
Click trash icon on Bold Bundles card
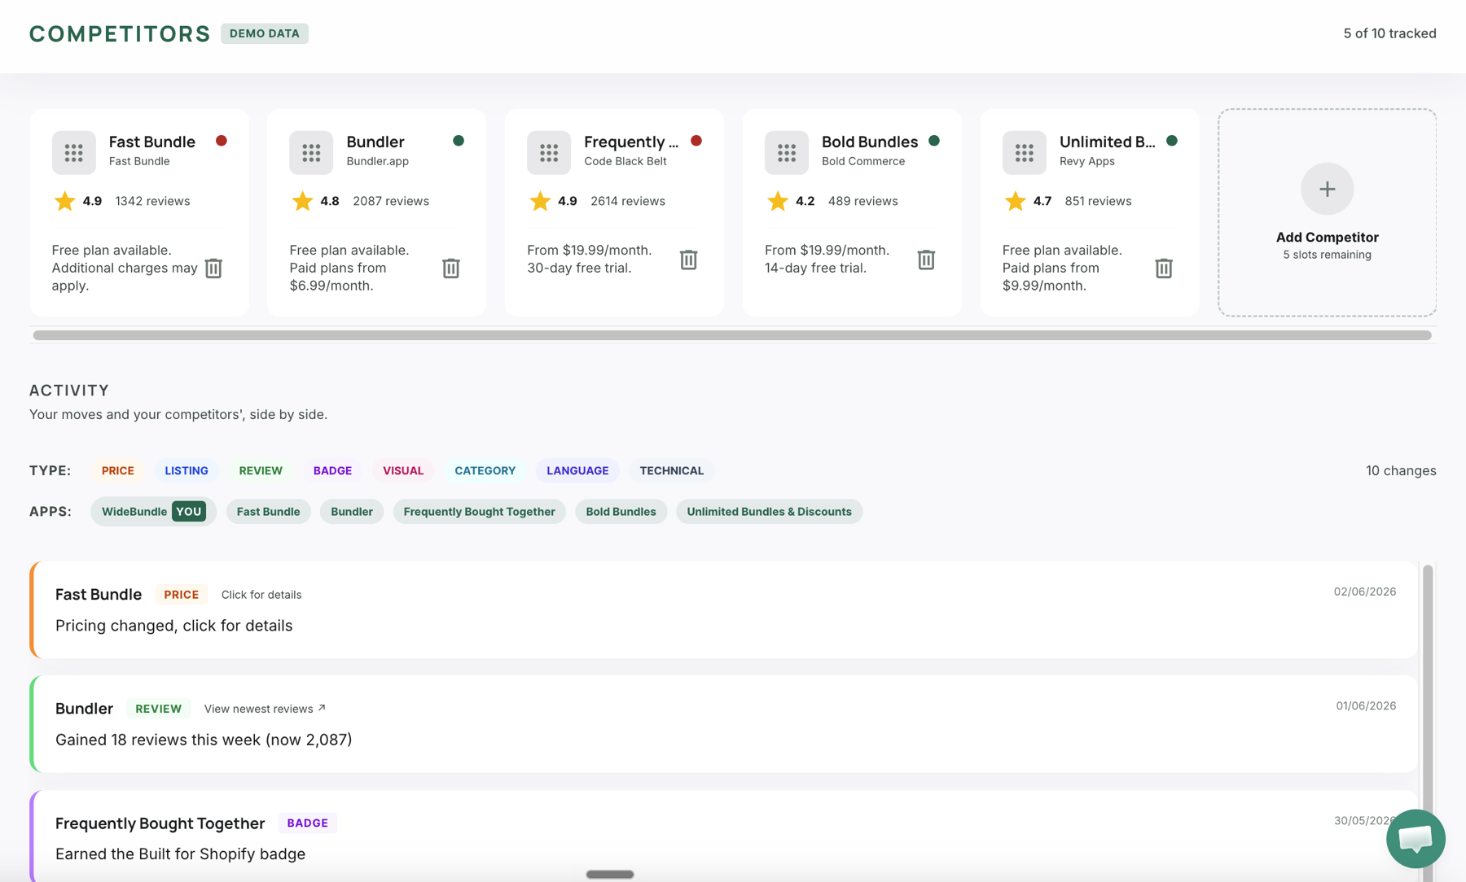pyautogui.click(x=926, y=260)
